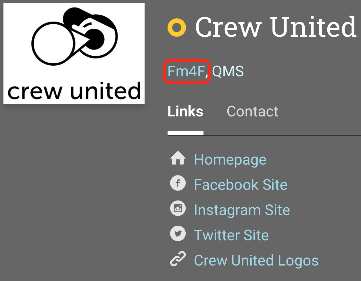Viewport: 361px width, 281px height.
Task: Open the Homepage link
Action: (230, 159)
